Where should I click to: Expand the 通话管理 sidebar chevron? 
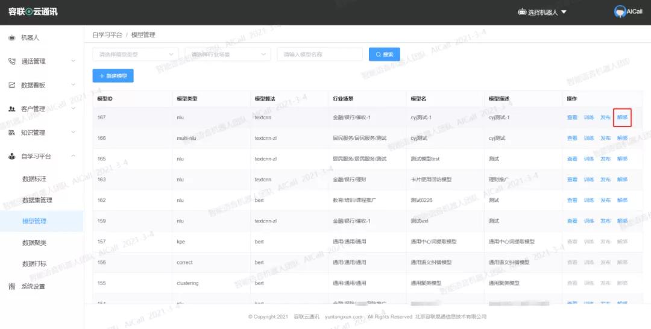coord(73,61)
